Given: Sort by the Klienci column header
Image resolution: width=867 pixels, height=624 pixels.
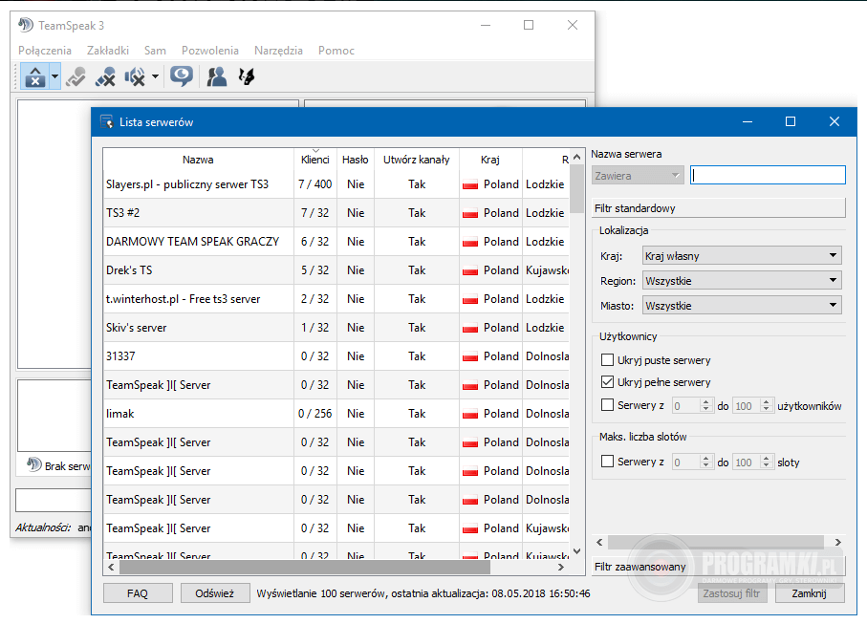Looking at the screenshot, I should 315,160.
